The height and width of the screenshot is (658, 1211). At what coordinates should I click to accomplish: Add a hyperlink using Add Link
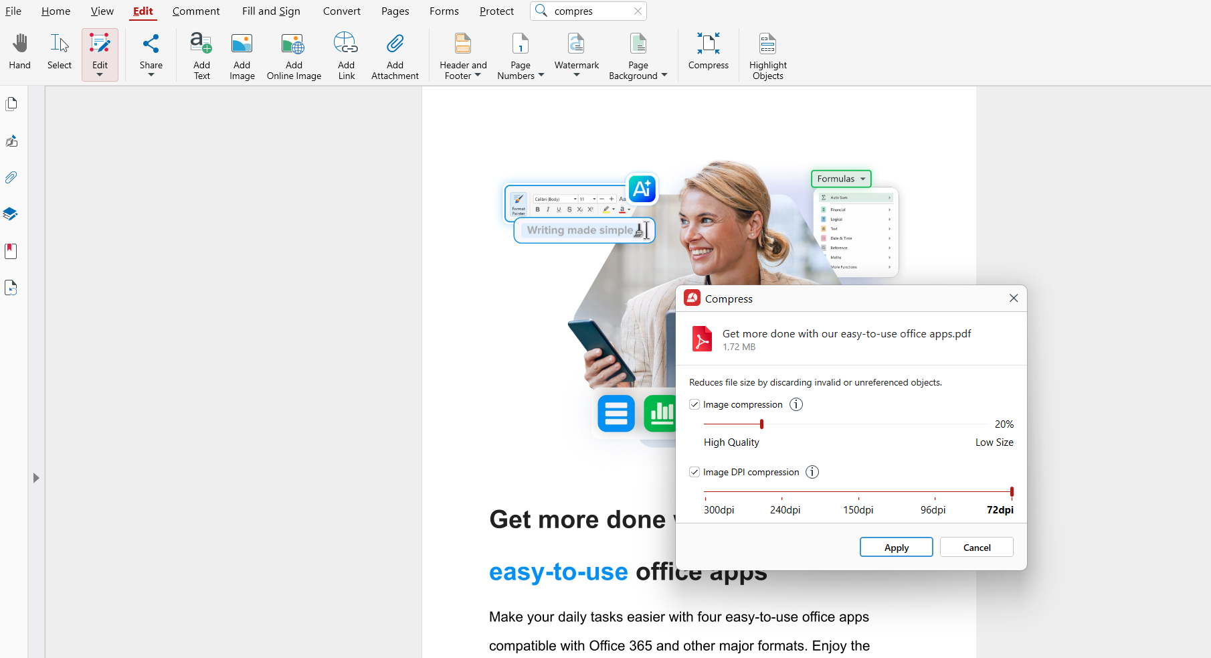click(345, 54)
